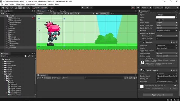Toggle scene audio

click(62, 13)
